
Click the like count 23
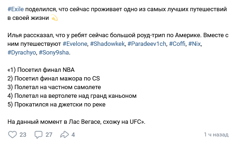point(23,135)
